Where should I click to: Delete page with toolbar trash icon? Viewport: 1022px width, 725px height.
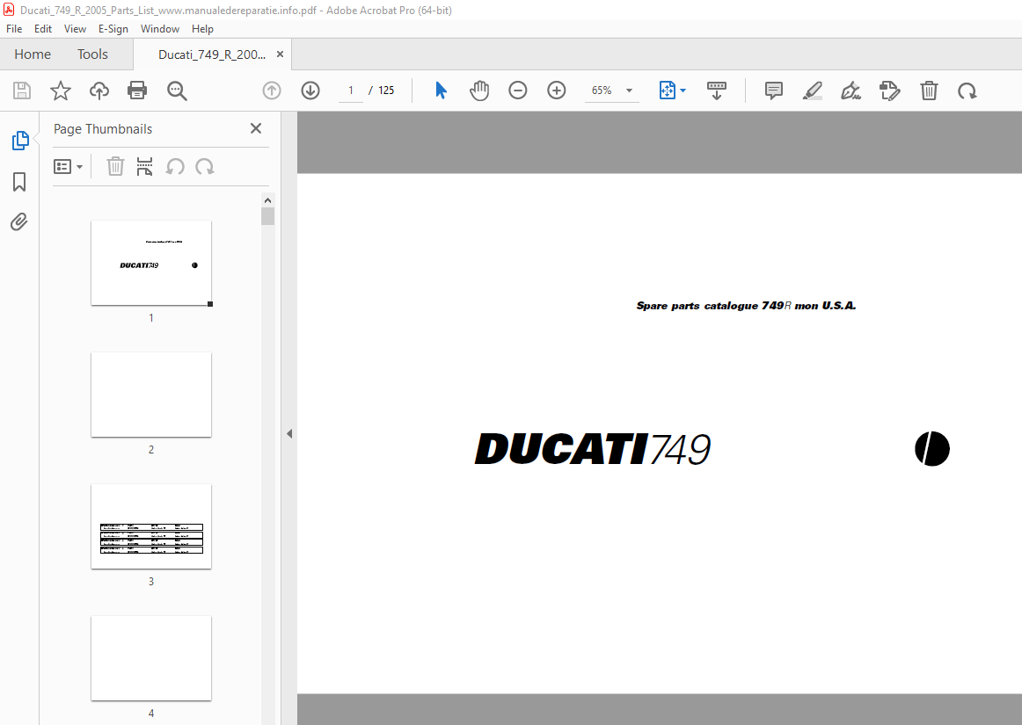click(x=929, y=91)
